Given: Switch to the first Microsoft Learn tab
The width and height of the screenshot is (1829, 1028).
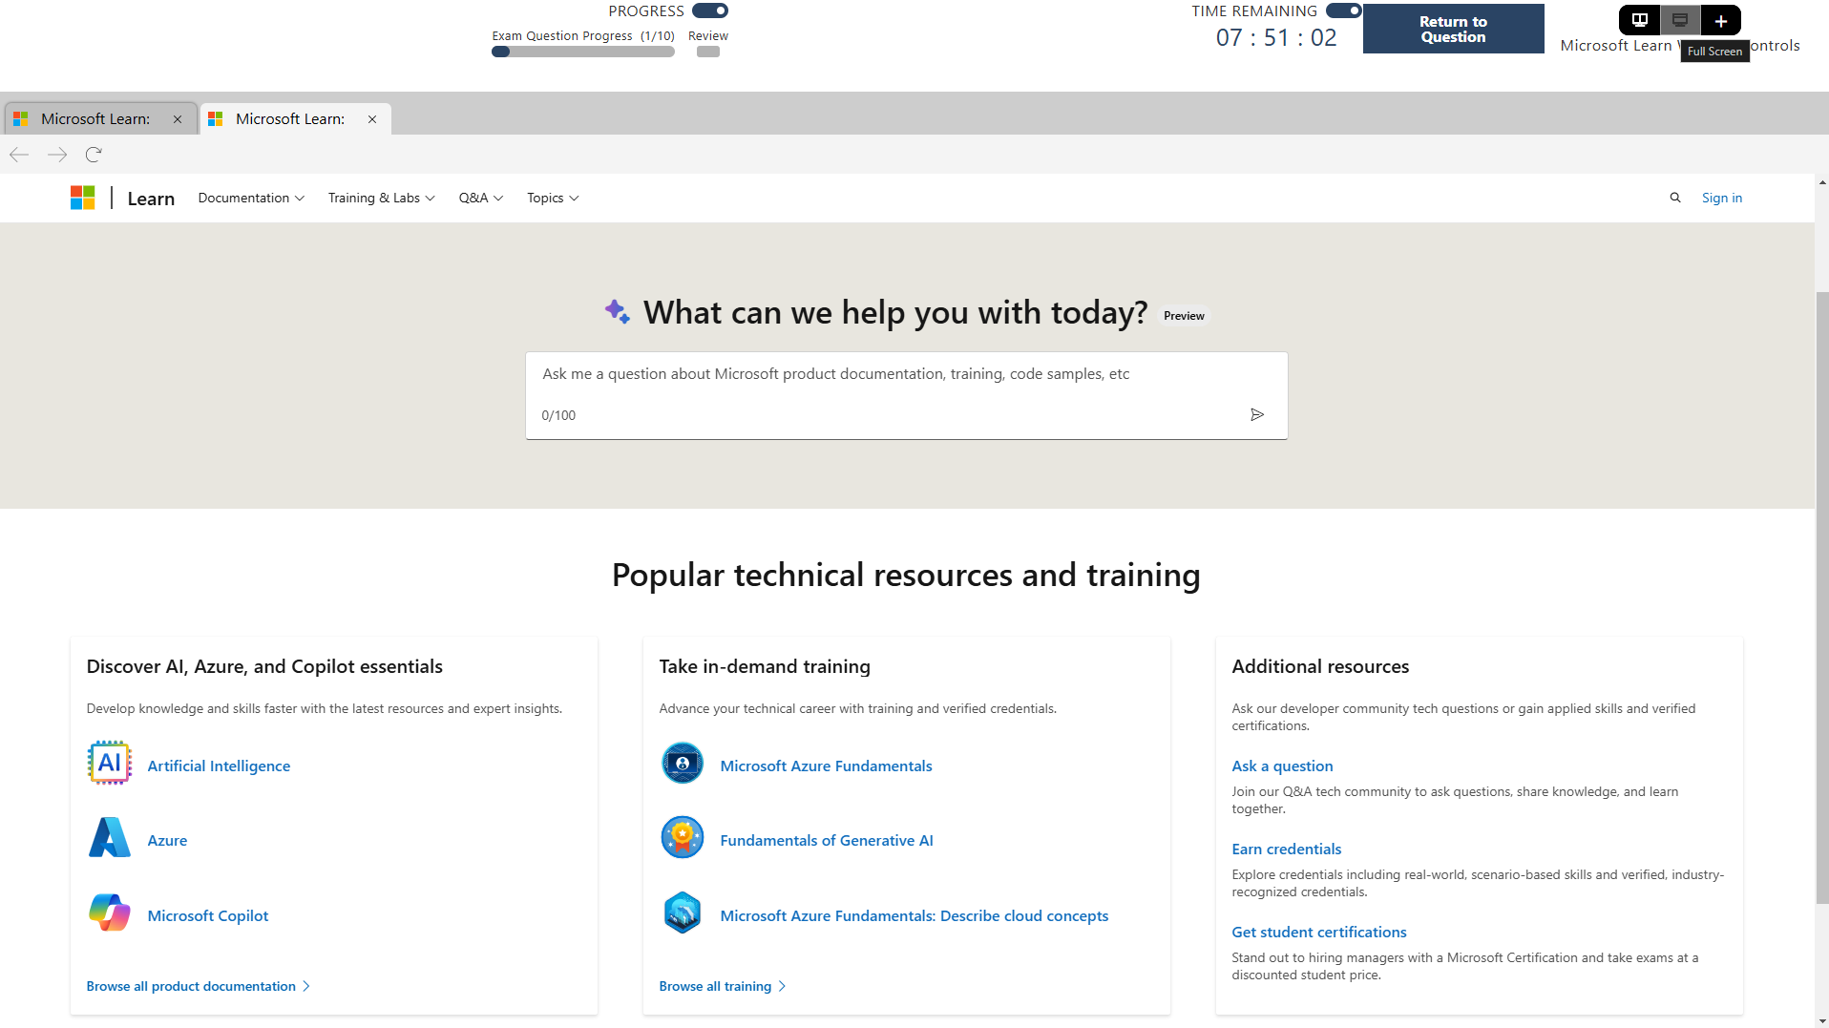Looking at the screenshot, I should 95,118.
